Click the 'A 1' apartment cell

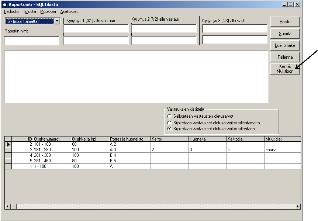point(130,166)
